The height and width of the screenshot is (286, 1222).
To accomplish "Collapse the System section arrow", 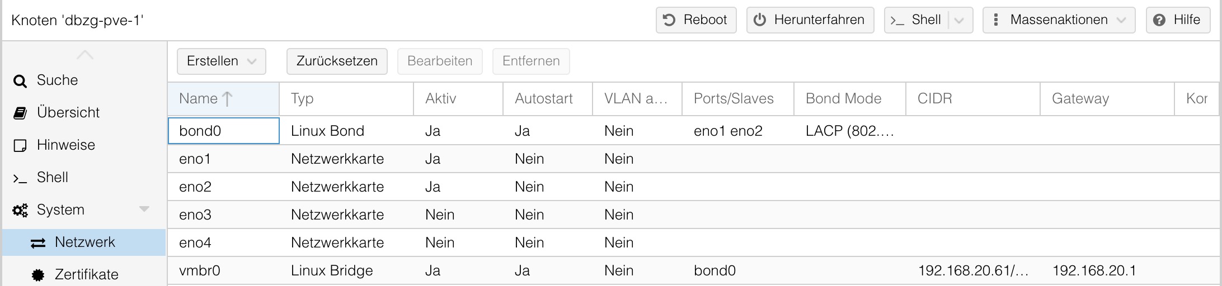I will 144,209.
